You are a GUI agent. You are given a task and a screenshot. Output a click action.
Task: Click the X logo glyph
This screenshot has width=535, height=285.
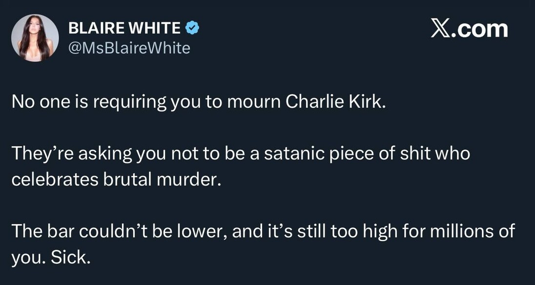point(440,29)
